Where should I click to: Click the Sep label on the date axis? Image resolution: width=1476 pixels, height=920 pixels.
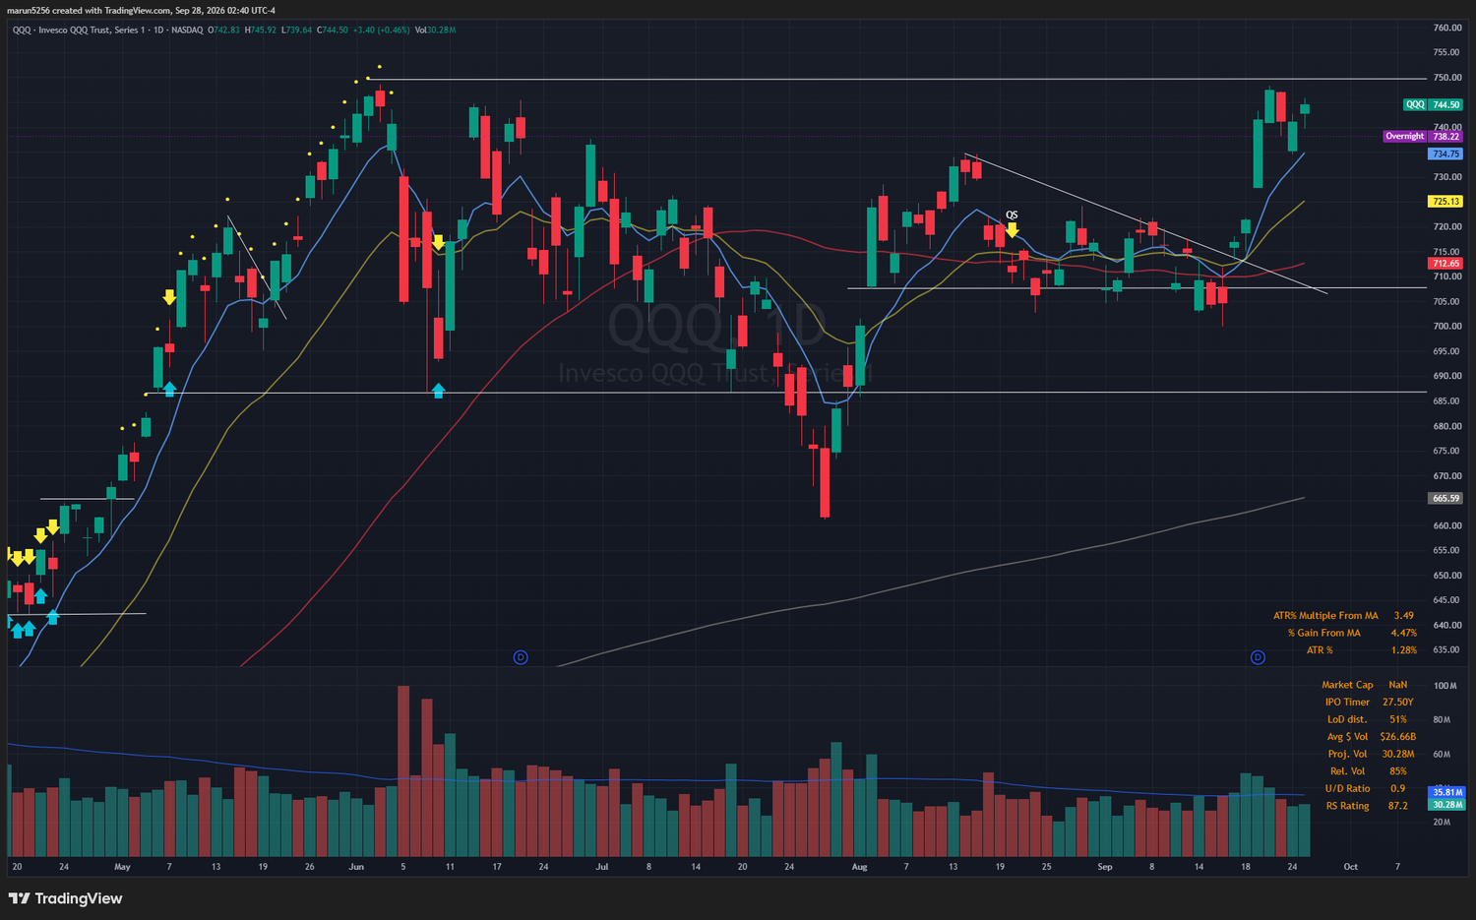(x=1105, y=867)
